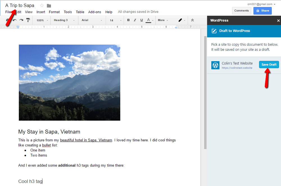Select the paint format roller tool
This screenshot has width=281, height=186.
coord(28,20)
